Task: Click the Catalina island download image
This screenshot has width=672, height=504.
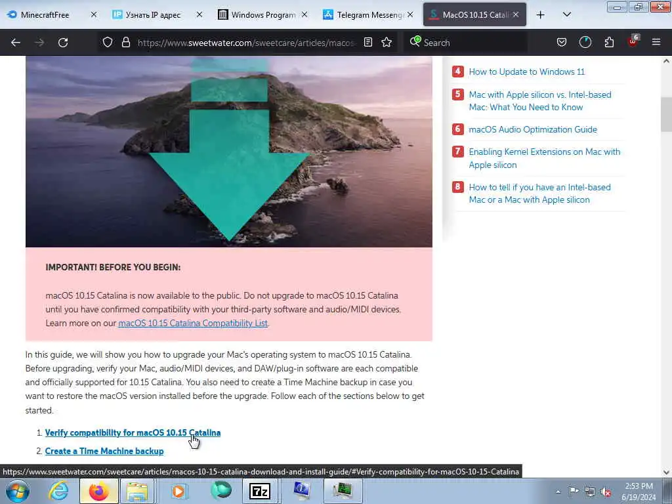Action: [x=229, y=152]
